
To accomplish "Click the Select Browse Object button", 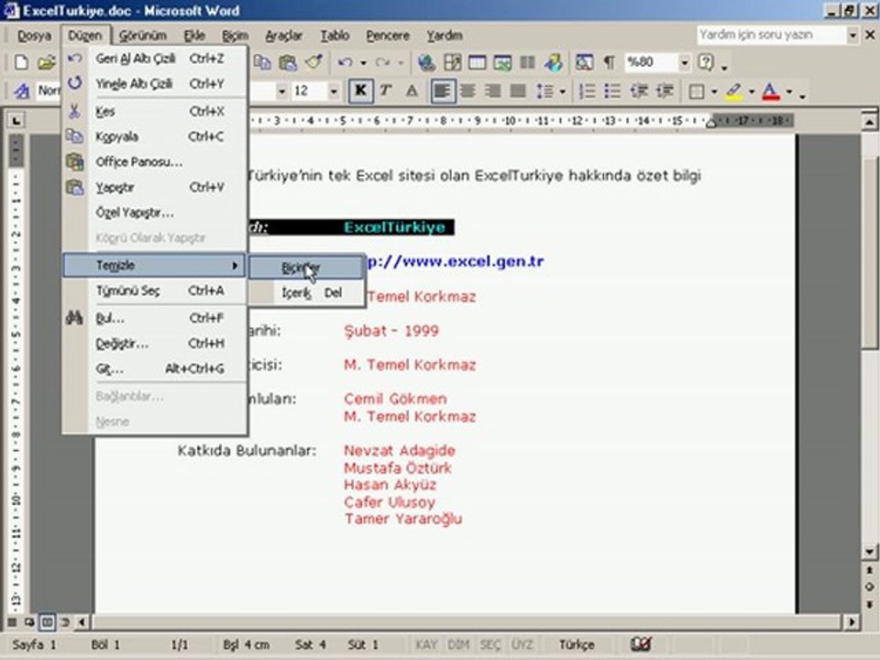I will click(869, 587).
